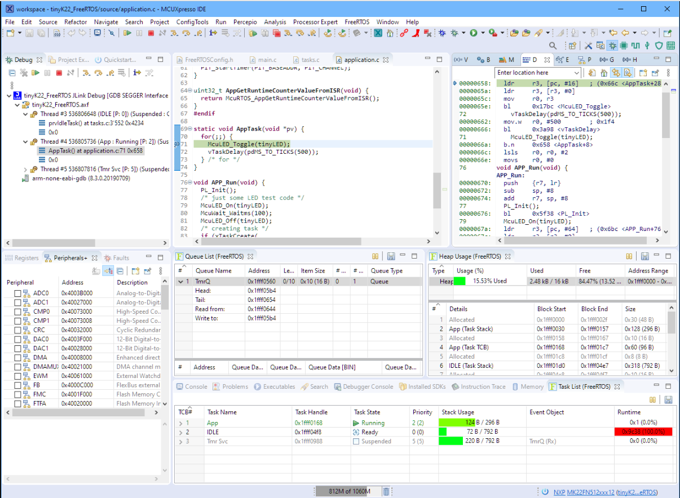Check the DMA peripheral checkbox
This screenshot has width=680, height=498.
[17, 358]
